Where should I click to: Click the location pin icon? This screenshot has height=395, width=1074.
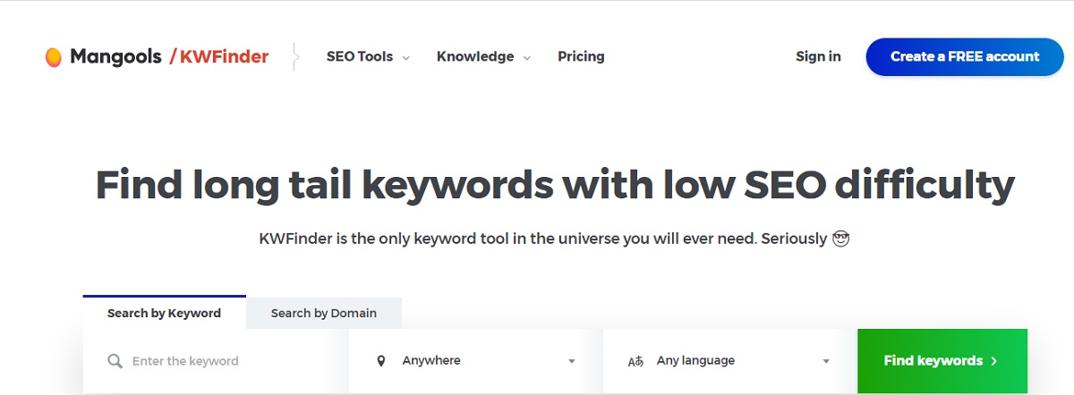pyautogui.click(x=381, y=361)
